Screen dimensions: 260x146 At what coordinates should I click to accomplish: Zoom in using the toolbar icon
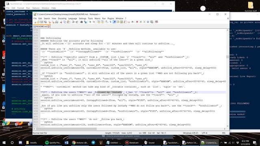pyautogui.click(x=90, y=22)
